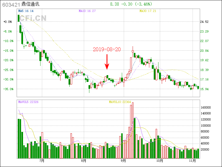Select the MA5:16.14 indicator label
This screenshot has width=222, height=167.
pos(26,11)
